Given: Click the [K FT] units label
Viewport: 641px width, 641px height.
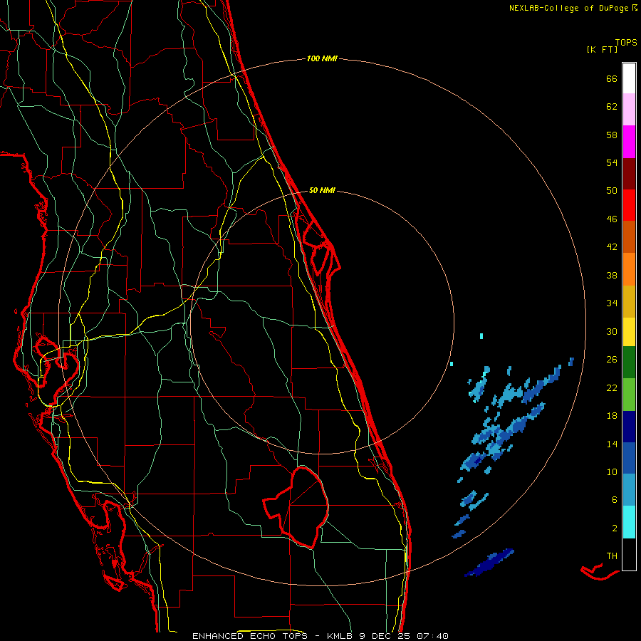Looking at the screenshot, I should [602, 49].
